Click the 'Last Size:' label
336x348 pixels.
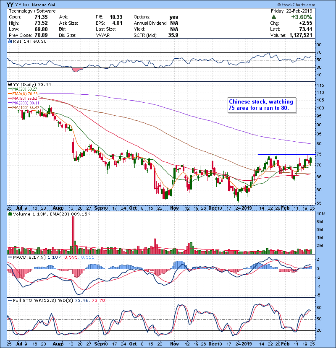coord(106,29)
